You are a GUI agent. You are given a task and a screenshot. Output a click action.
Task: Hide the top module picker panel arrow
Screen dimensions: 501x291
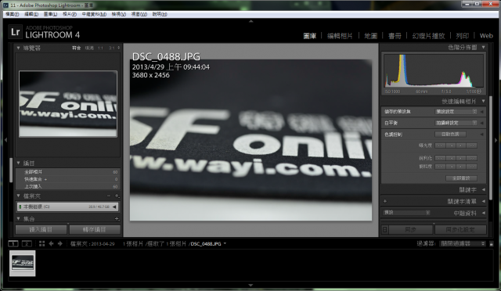(x=250, y=21)
